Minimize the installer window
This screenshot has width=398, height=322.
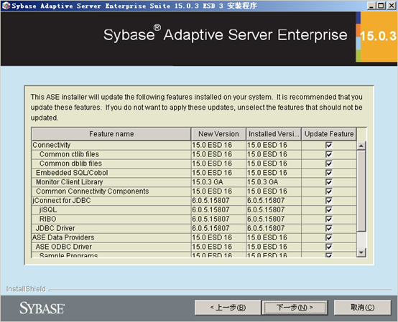371,6
